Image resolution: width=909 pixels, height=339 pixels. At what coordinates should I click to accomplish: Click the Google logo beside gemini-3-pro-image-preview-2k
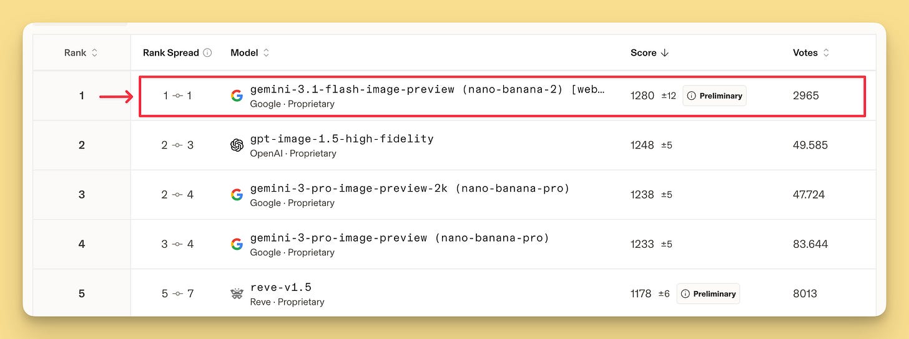237,195
